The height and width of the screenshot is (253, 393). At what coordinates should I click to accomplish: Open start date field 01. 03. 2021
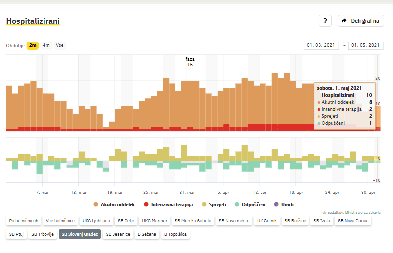(321, 45)
